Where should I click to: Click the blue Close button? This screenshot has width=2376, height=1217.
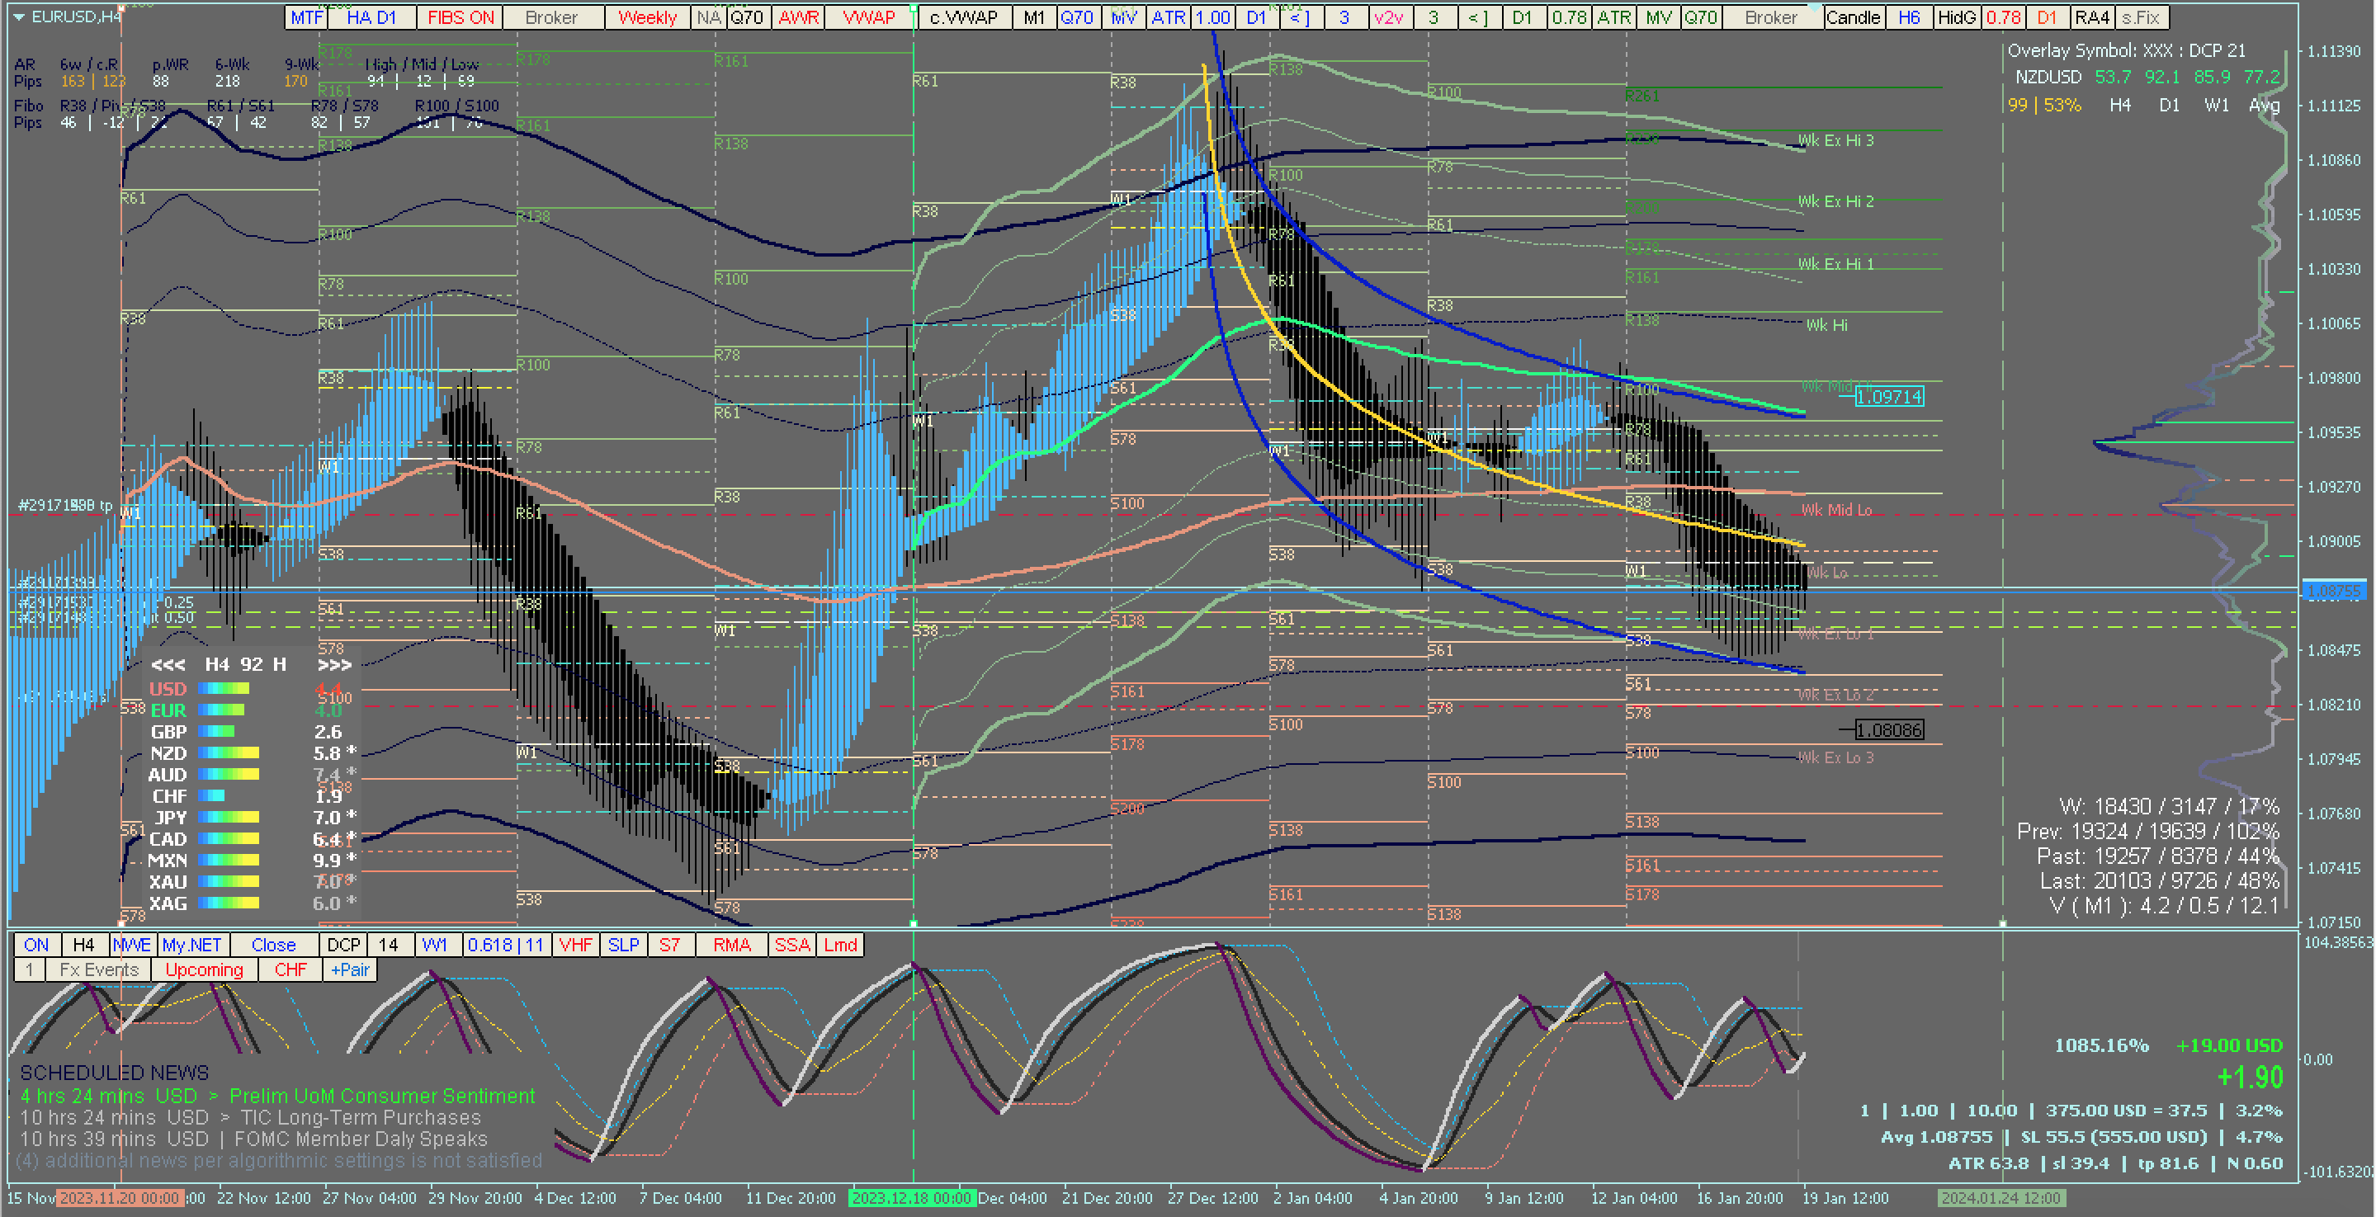pyautogui.click(x=273, y=945)
